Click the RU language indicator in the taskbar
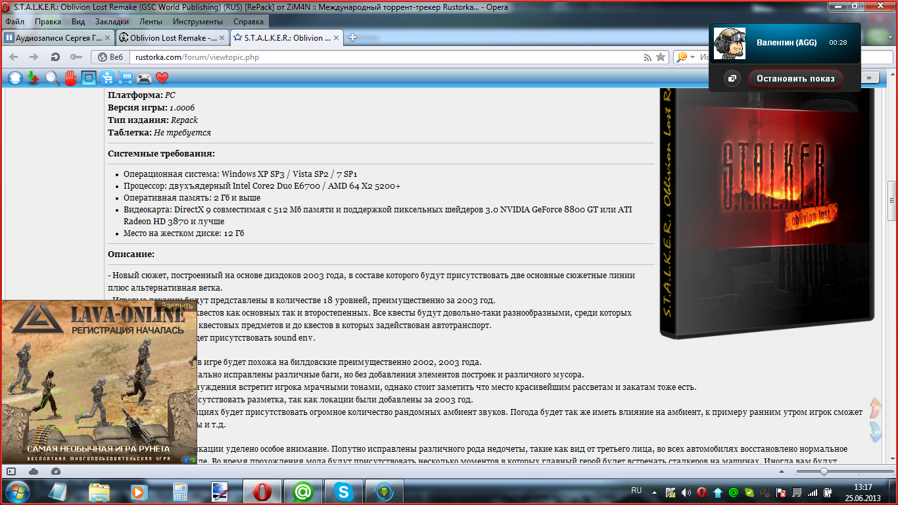 636,491
